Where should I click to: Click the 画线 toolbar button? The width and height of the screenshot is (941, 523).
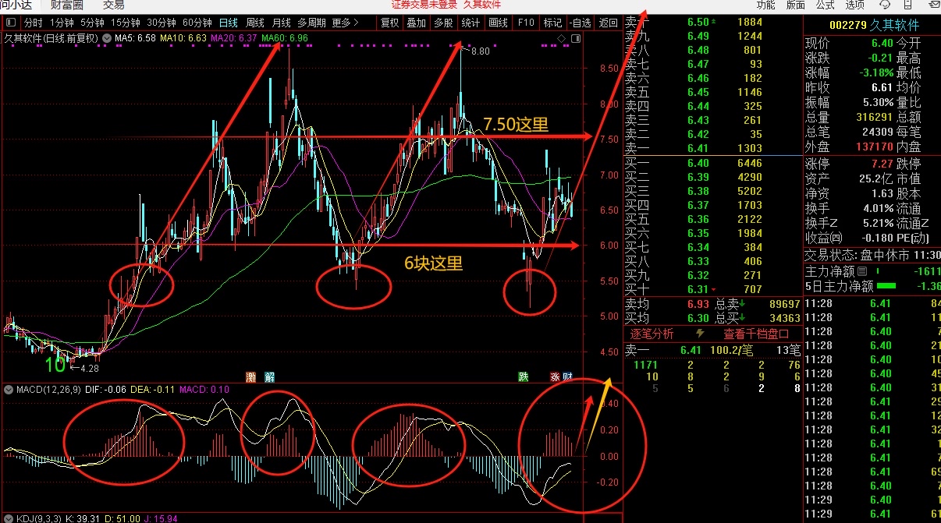[498, 23]
